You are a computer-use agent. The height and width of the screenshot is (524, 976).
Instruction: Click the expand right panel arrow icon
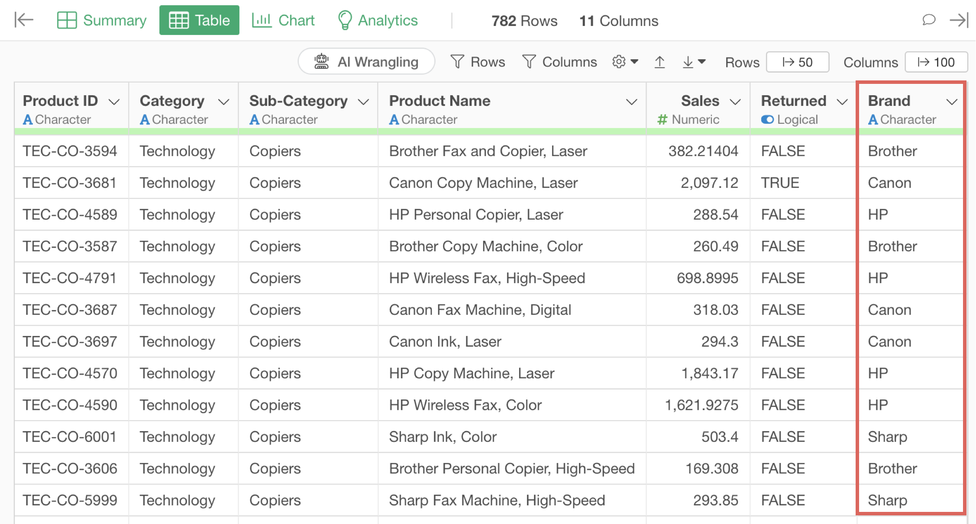click(x=958, y=20)
